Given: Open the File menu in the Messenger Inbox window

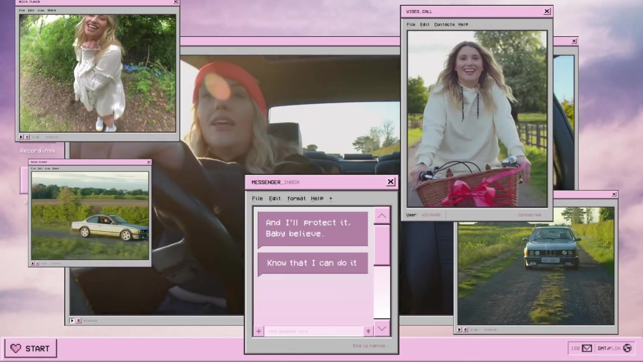Looking at the screenshot, I should (257, 198).
